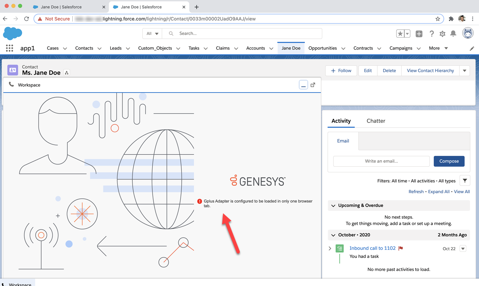
Task: Click the contact hierarchy icon beside Jane Doe
Action: click(x=67, y=73)
